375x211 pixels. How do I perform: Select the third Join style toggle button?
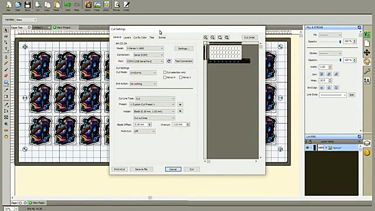point(336,74)
